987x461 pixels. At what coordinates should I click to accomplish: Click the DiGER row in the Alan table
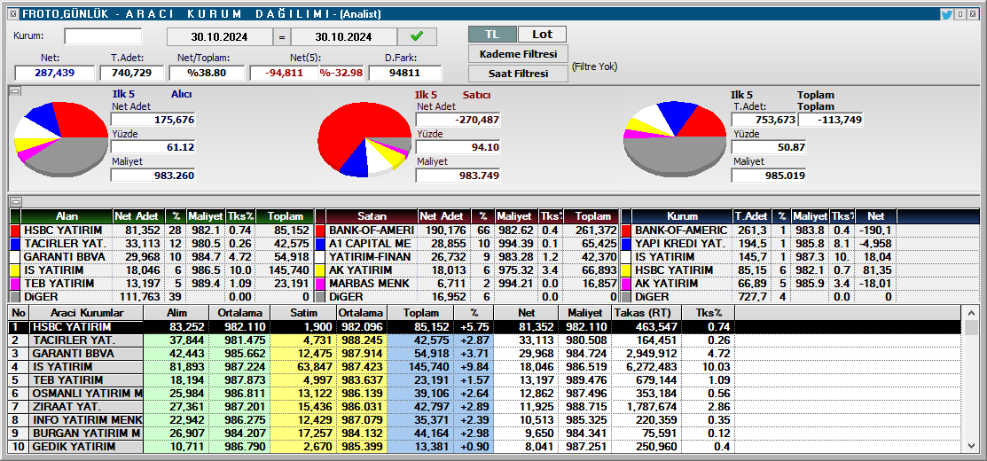point(161,296)
